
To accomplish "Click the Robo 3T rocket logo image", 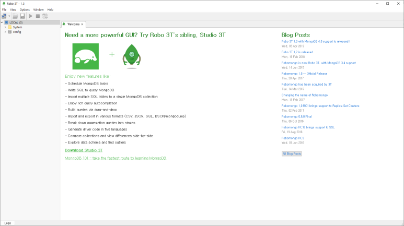I will coord(132,56).
